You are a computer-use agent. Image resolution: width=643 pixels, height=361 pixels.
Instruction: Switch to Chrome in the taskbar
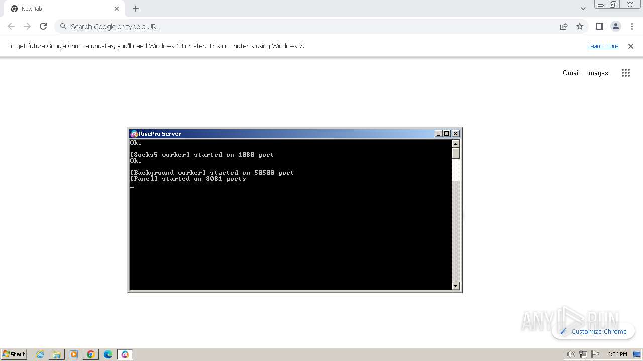click(x=91, y=354)
